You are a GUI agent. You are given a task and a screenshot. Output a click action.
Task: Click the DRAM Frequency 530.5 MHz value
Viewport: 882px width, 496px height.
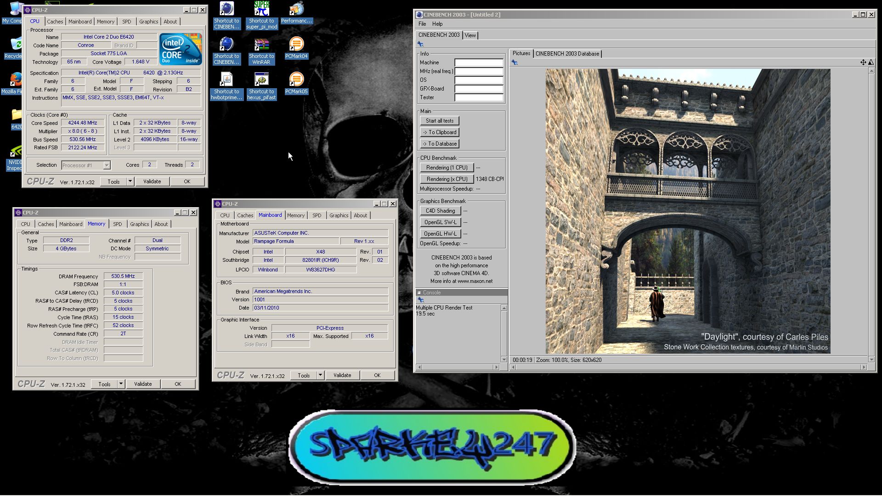click(x=123, y=276)
